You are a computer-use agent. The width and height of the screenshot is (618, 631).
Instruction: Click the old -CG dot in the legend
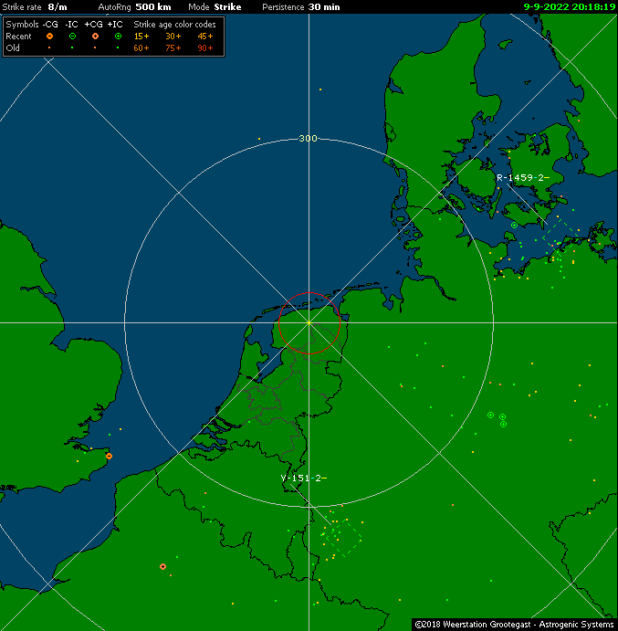[x=50, y=47]
